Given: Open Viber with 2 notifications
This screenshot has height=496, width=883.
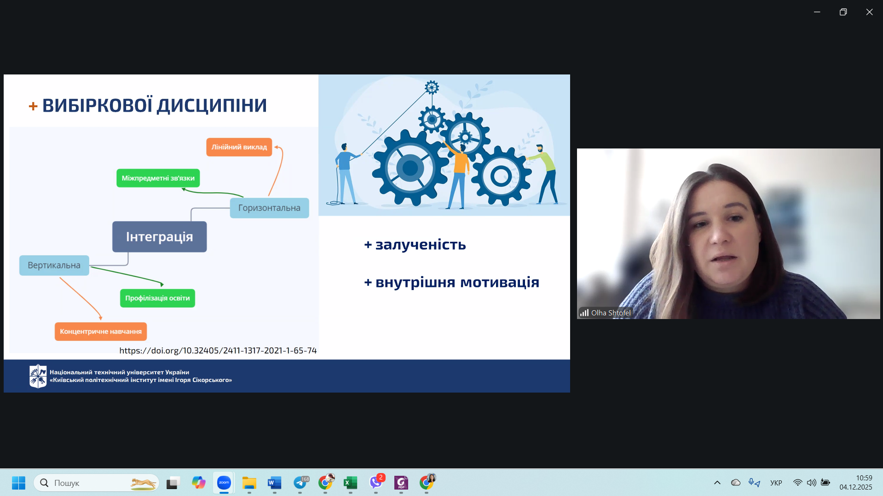Looking at the screenshot, I should [376, 483].
